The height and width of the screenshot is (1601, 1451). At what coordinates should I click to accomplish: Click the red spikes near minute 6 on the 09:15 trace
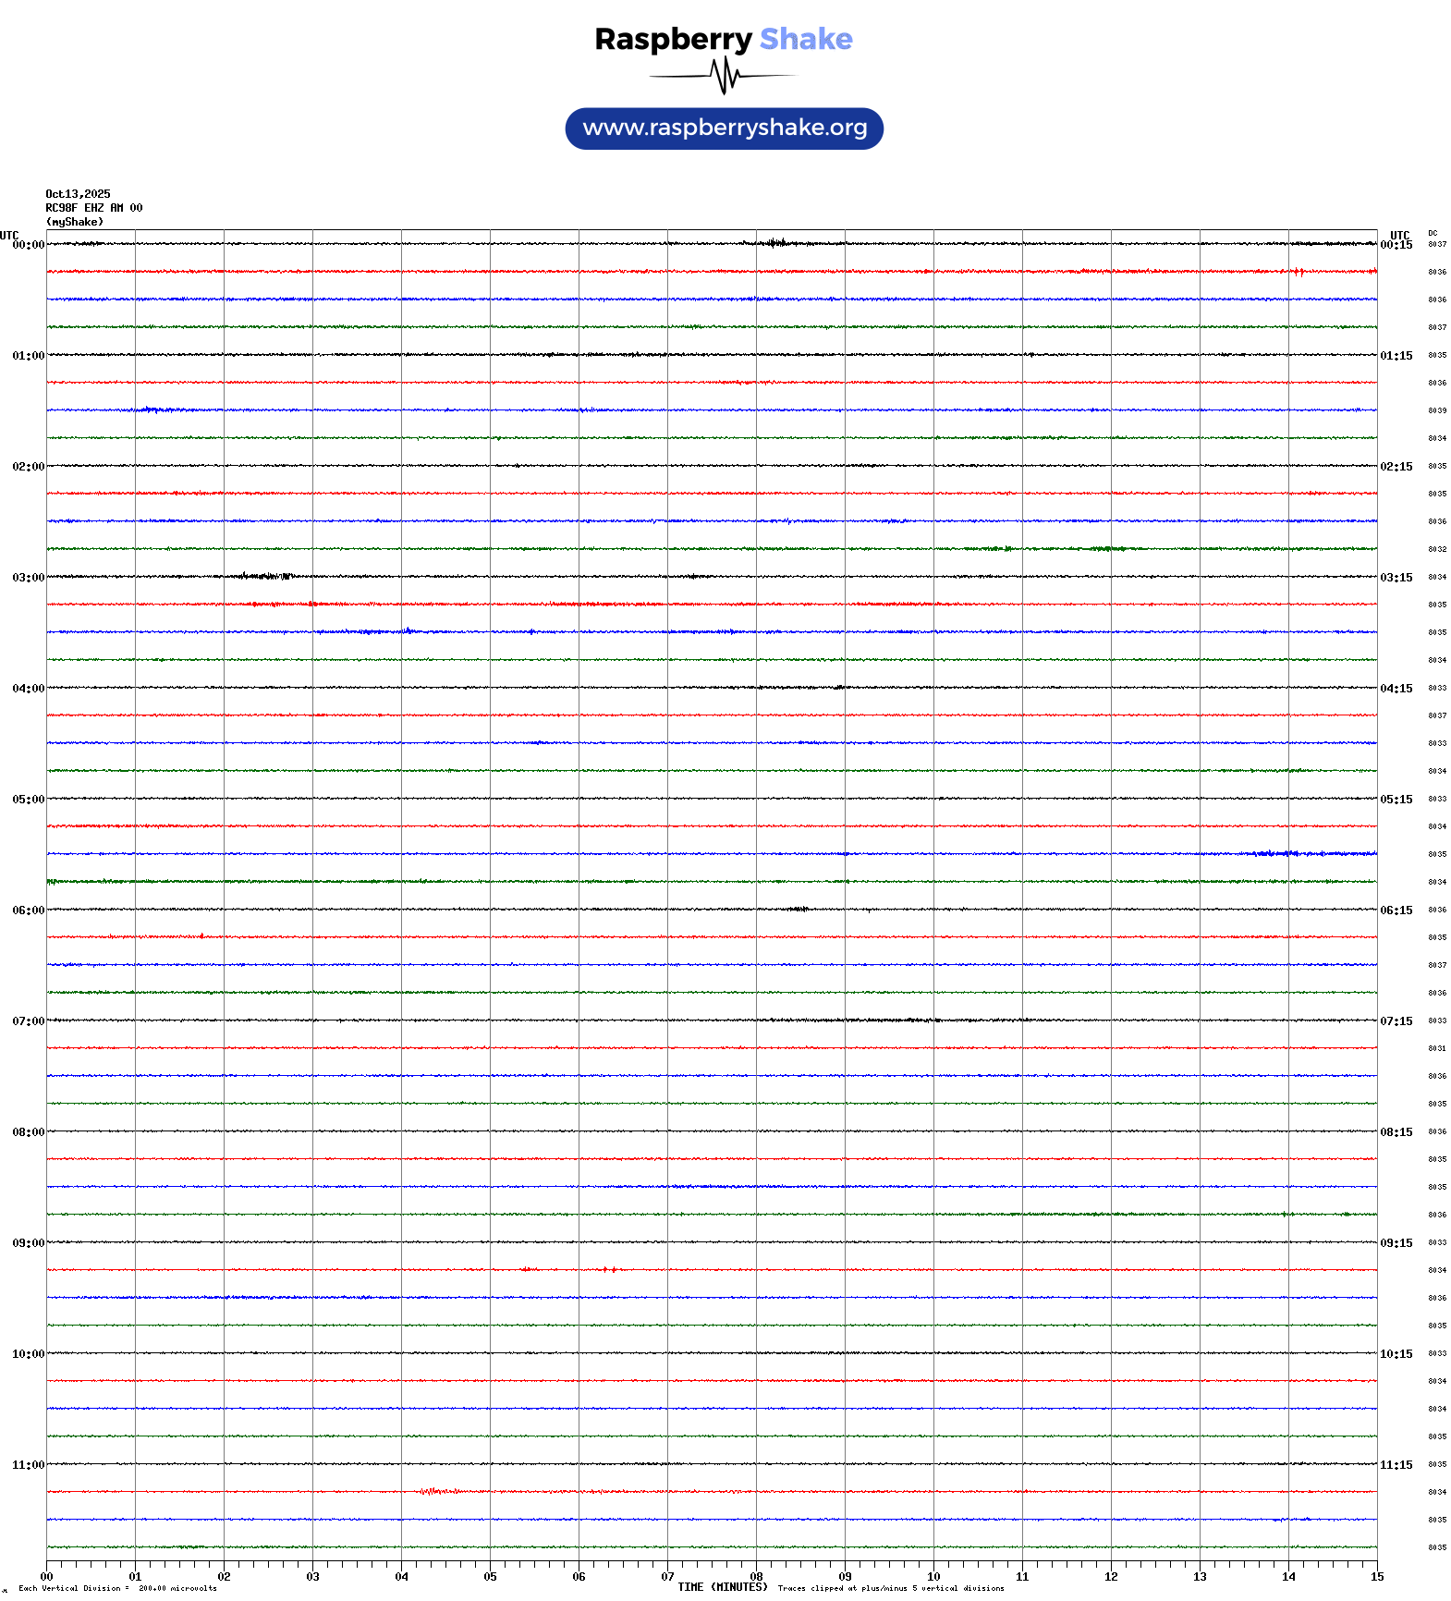pyautogui.click(x=609, y=1269)
